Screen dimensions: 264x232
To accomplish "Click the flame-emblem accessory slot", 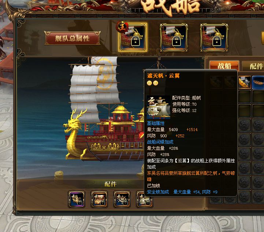I will [99, 199].
